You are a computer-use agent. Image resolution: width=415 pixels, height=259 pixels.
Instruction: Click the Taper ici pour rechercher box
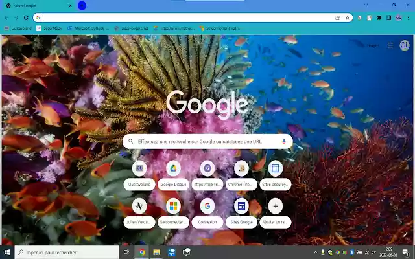point(67,253)
